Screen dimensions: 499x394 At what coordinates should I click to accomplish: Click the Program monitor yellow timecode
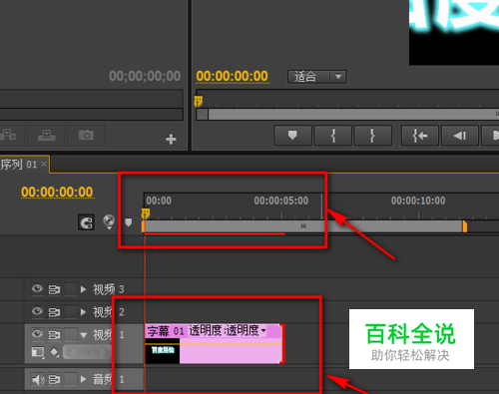click(x=232, y=76)
